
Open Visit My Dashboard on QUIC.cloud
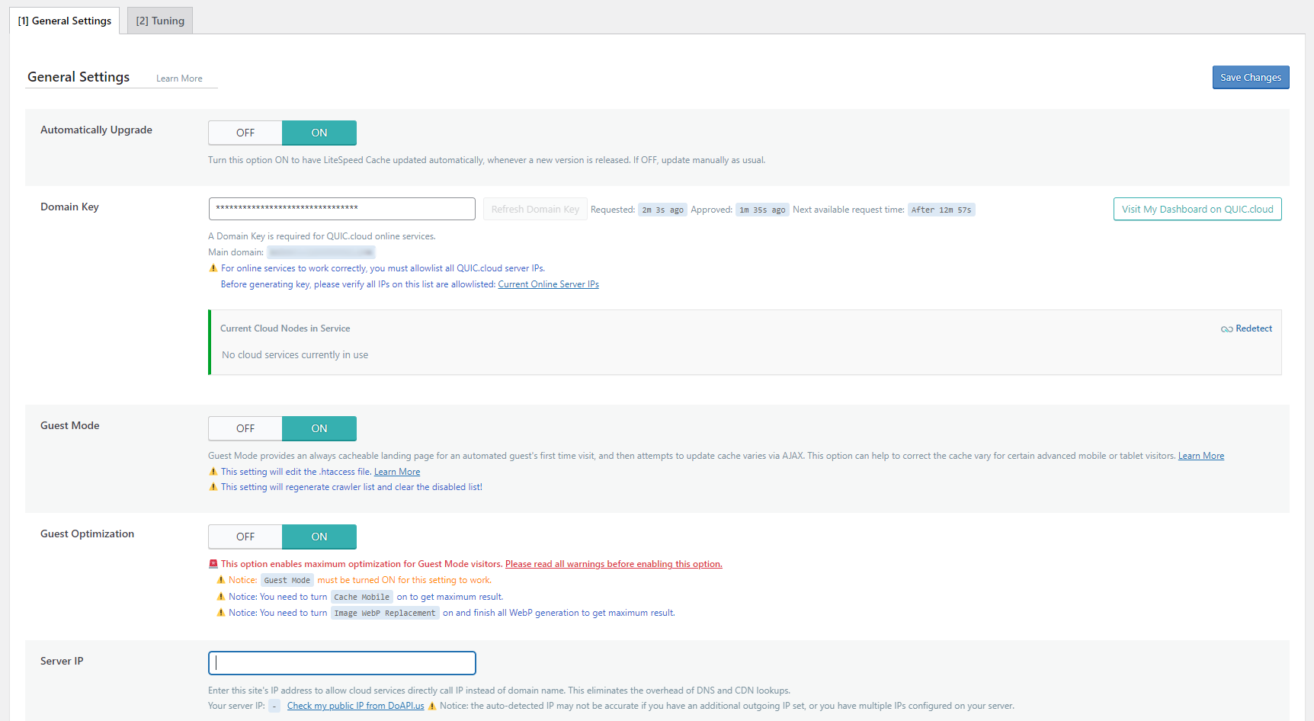(1197, 208)
